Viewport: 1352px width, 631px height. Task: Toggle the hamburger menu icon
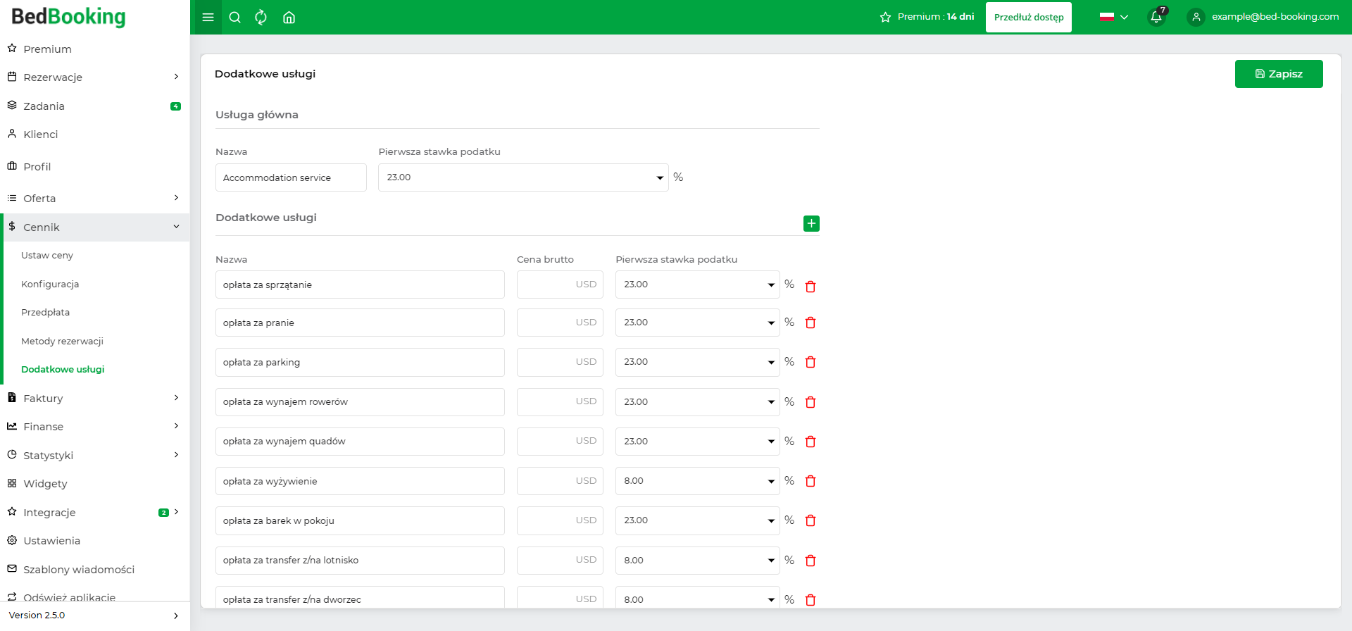coord(208,18)
